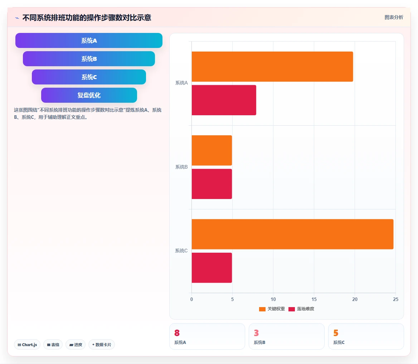
Task: Click the red 系统C bar in chart
Action: tap(212, 268)
